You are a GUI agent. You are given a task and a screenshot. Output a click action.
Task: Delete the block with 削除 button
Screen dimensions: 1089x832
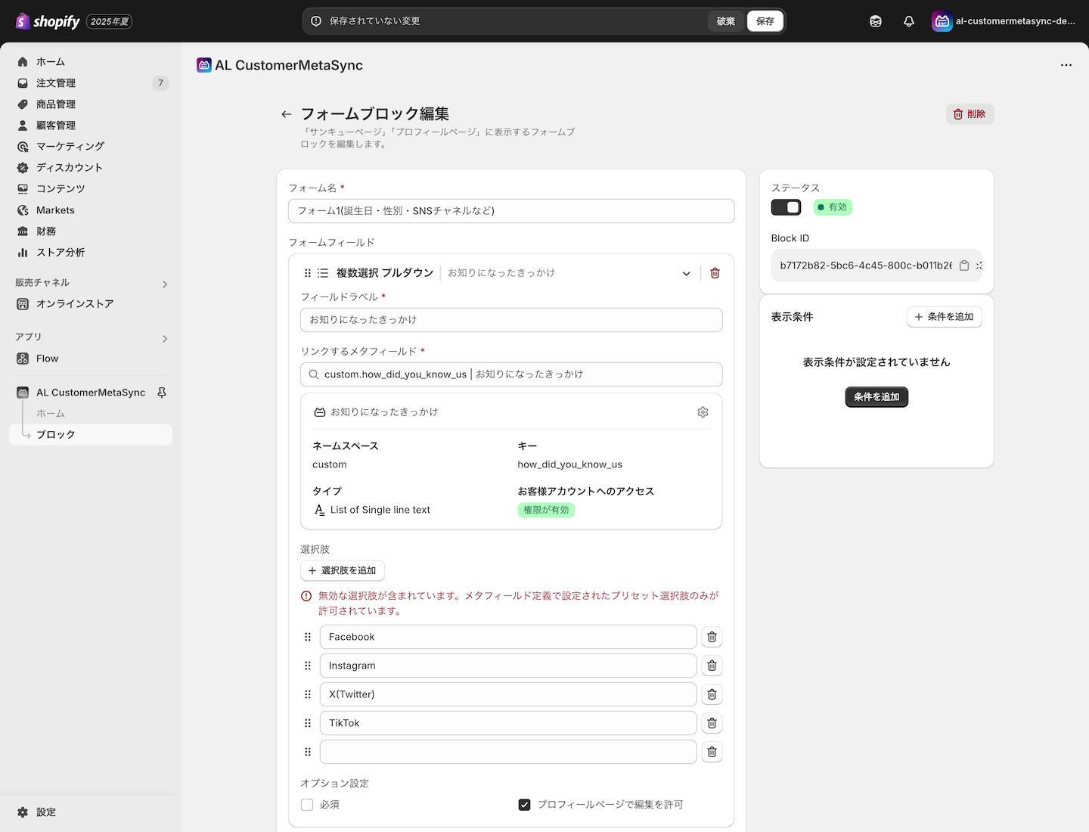(x=970, y=114)
